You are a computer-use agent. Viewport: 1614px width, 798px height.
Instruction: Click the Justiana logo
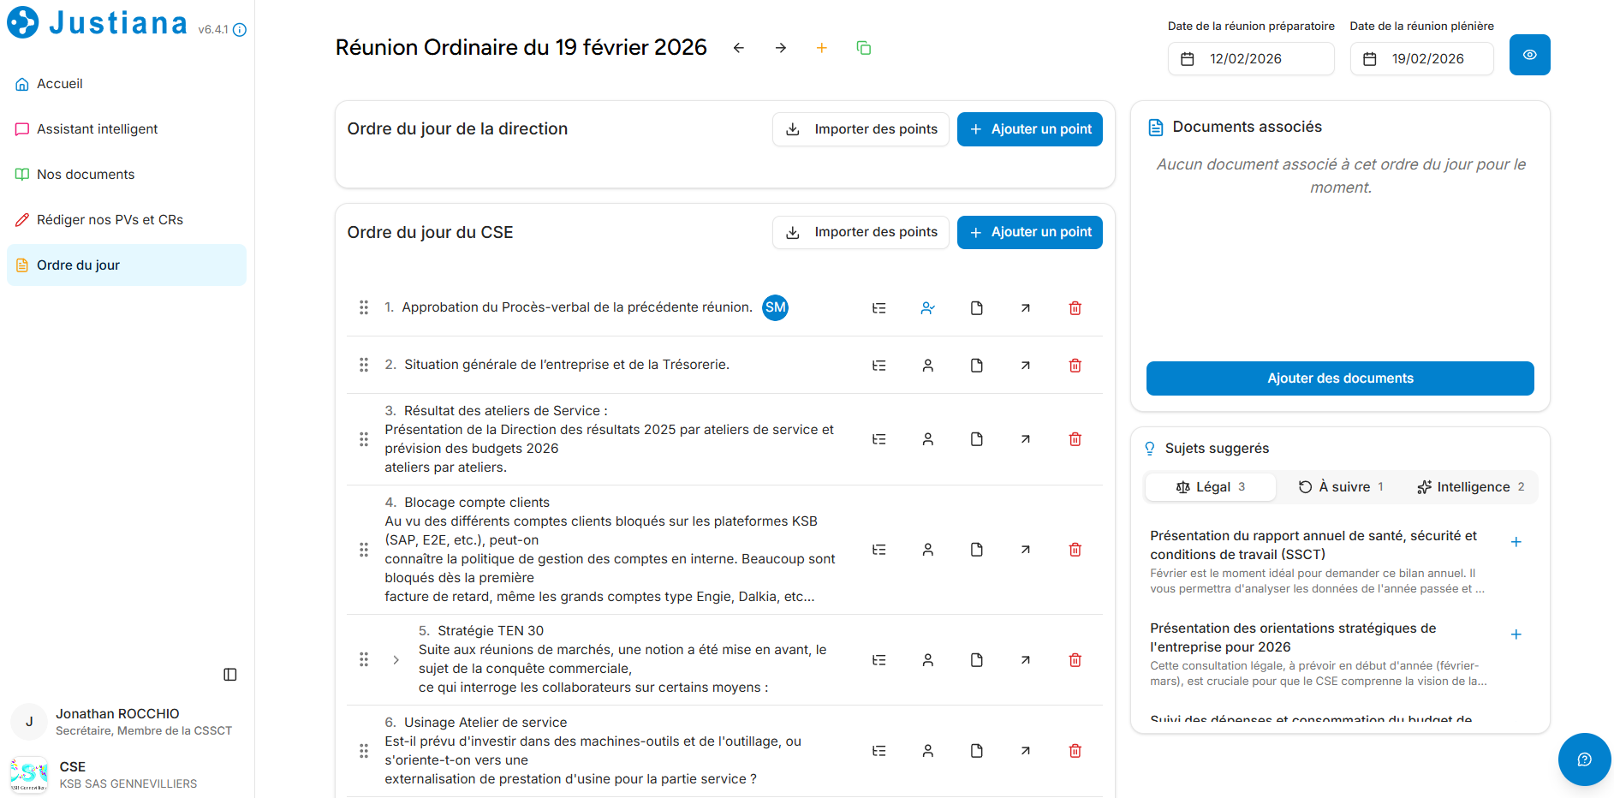(x=97, y=23)
